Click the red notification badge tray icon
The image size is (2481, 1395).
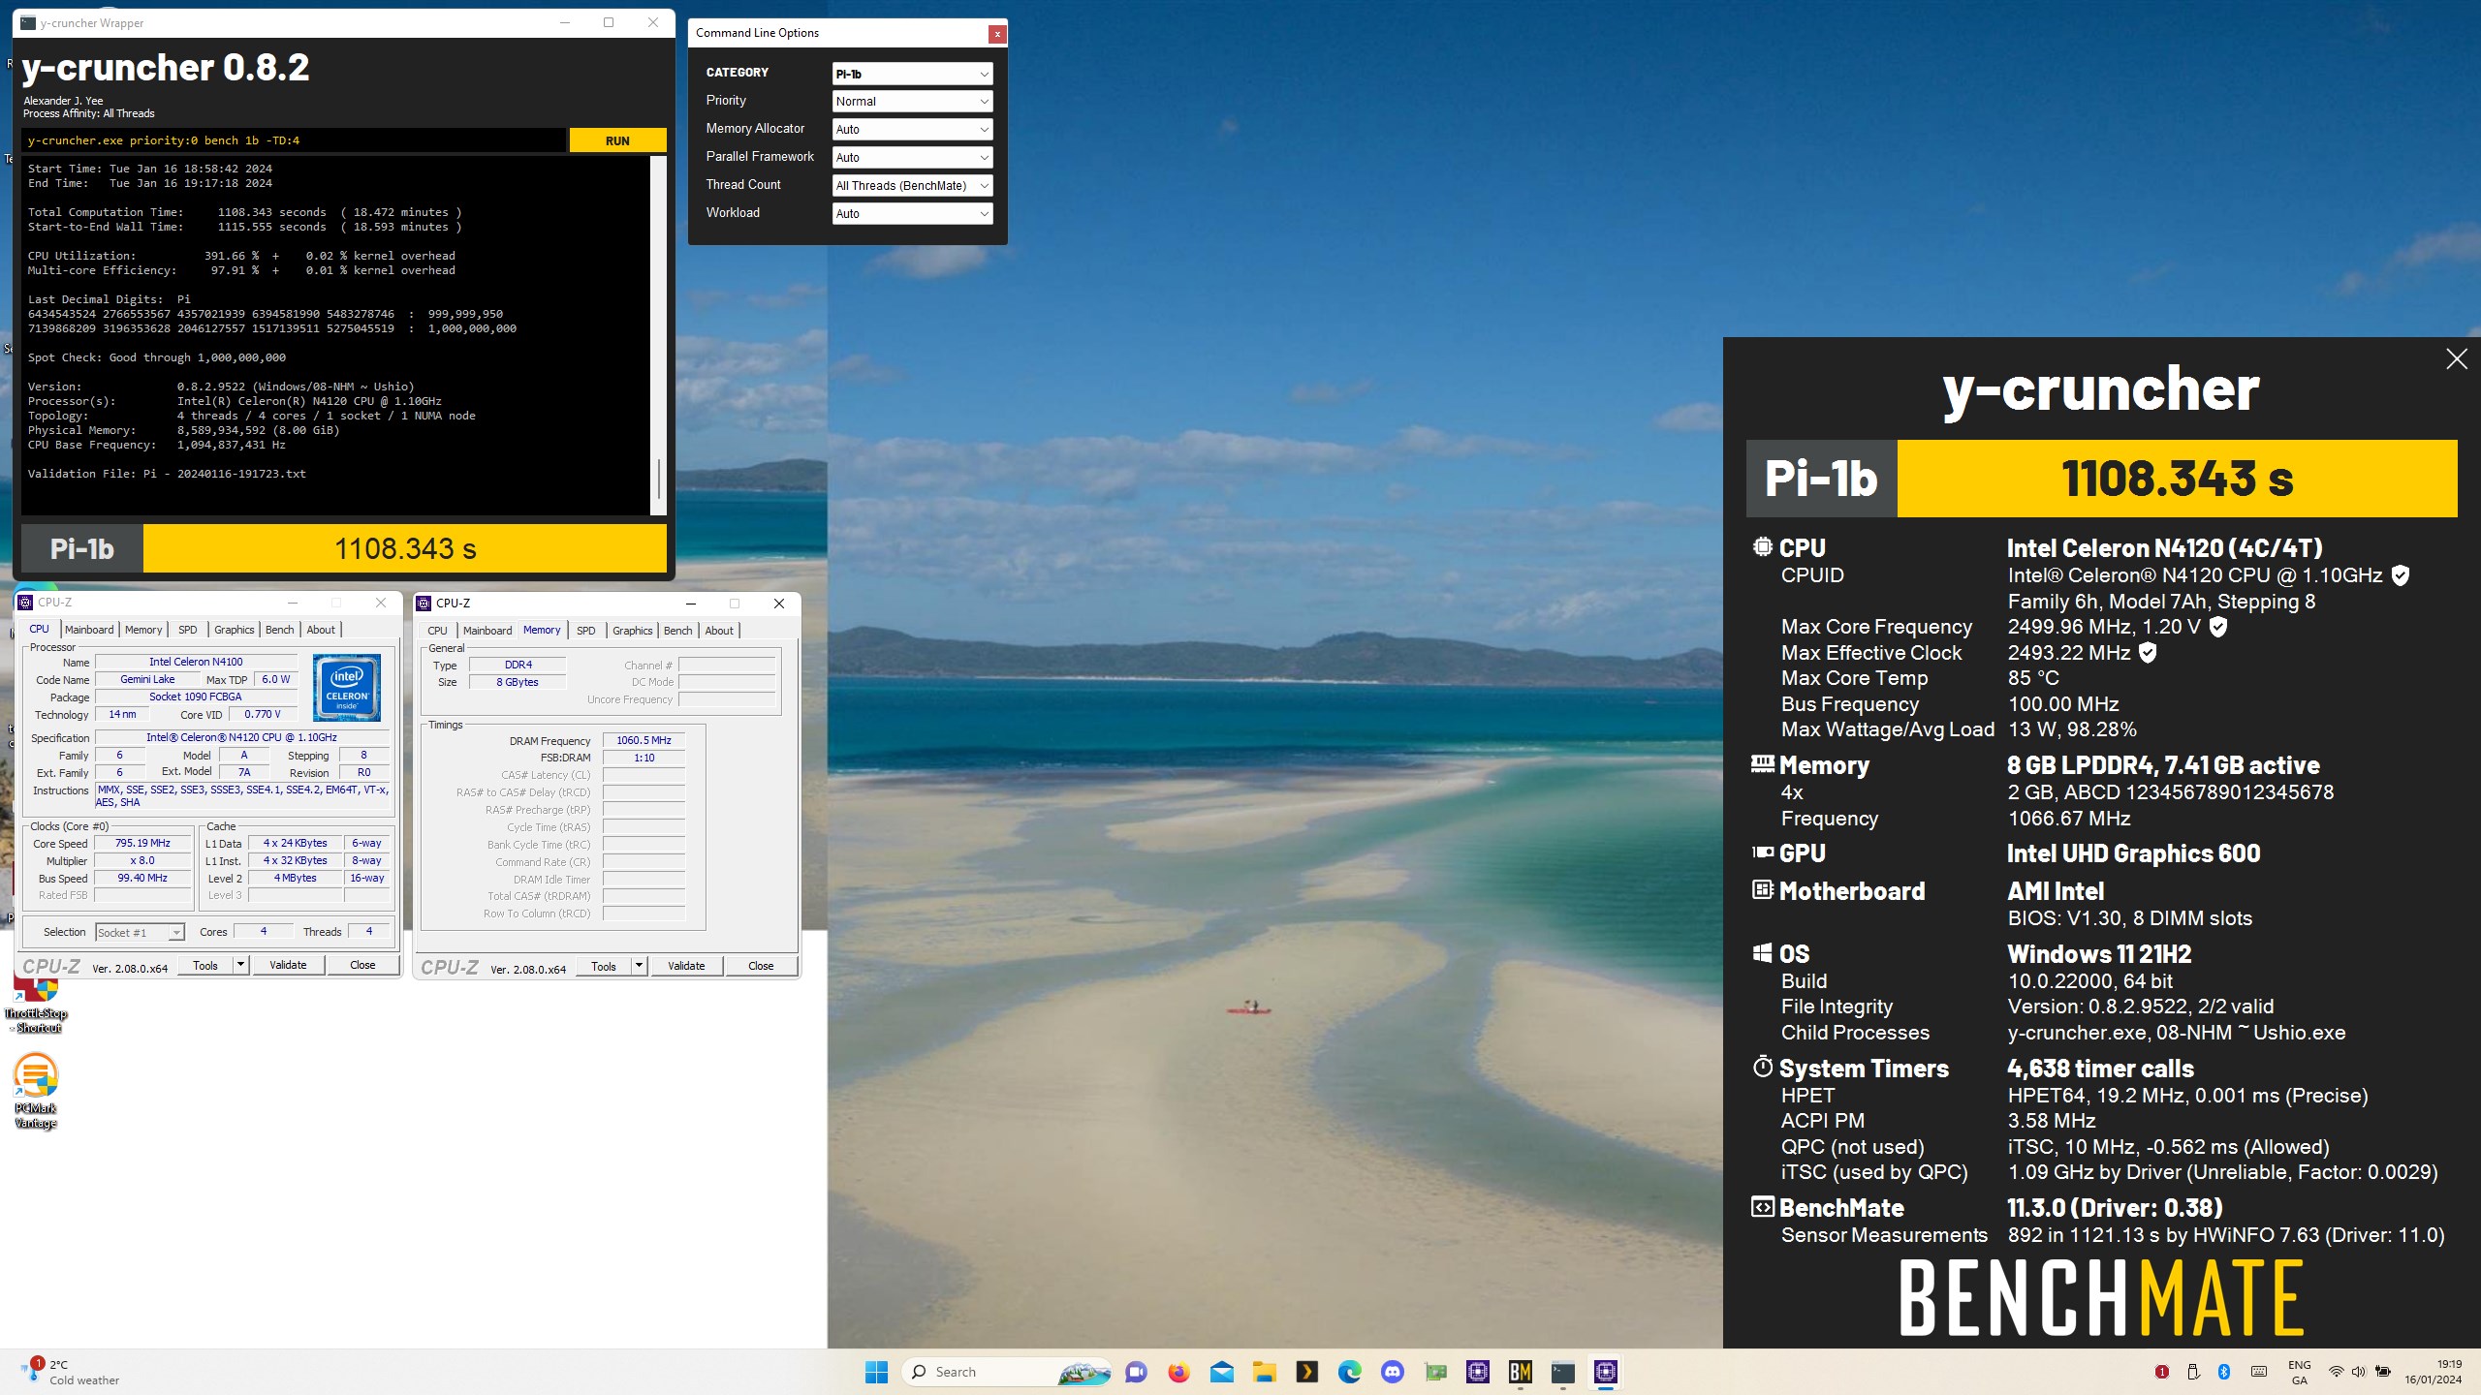pyautogui.click(x=2161, y=1372)
